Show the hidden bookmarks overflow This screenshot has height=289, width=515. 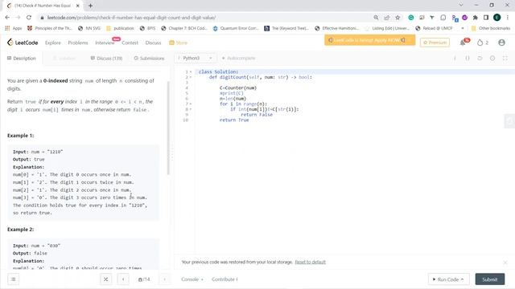463,29
